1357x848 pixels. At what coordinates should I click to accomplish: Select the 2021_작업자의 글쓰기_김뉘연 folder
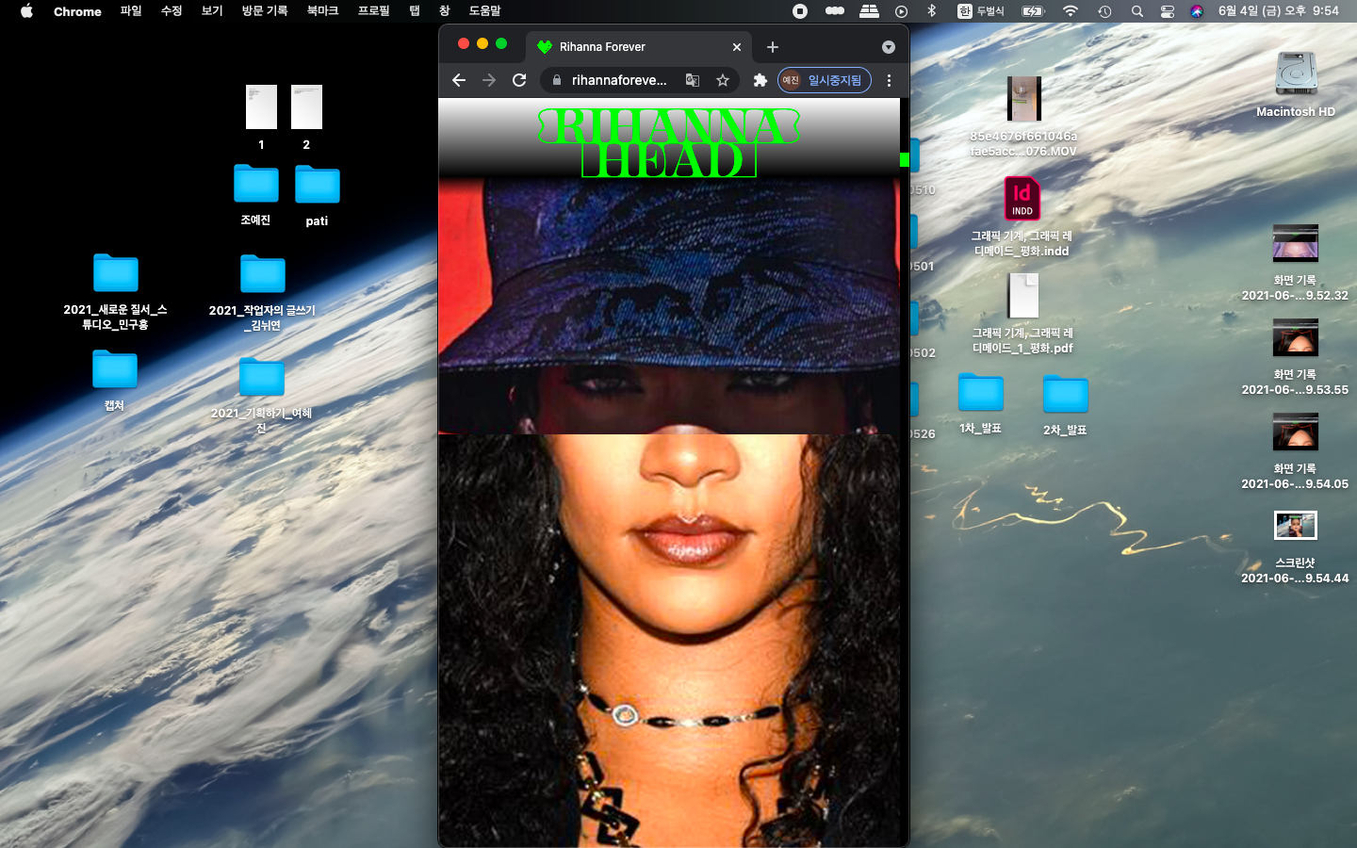click(263, 274)
